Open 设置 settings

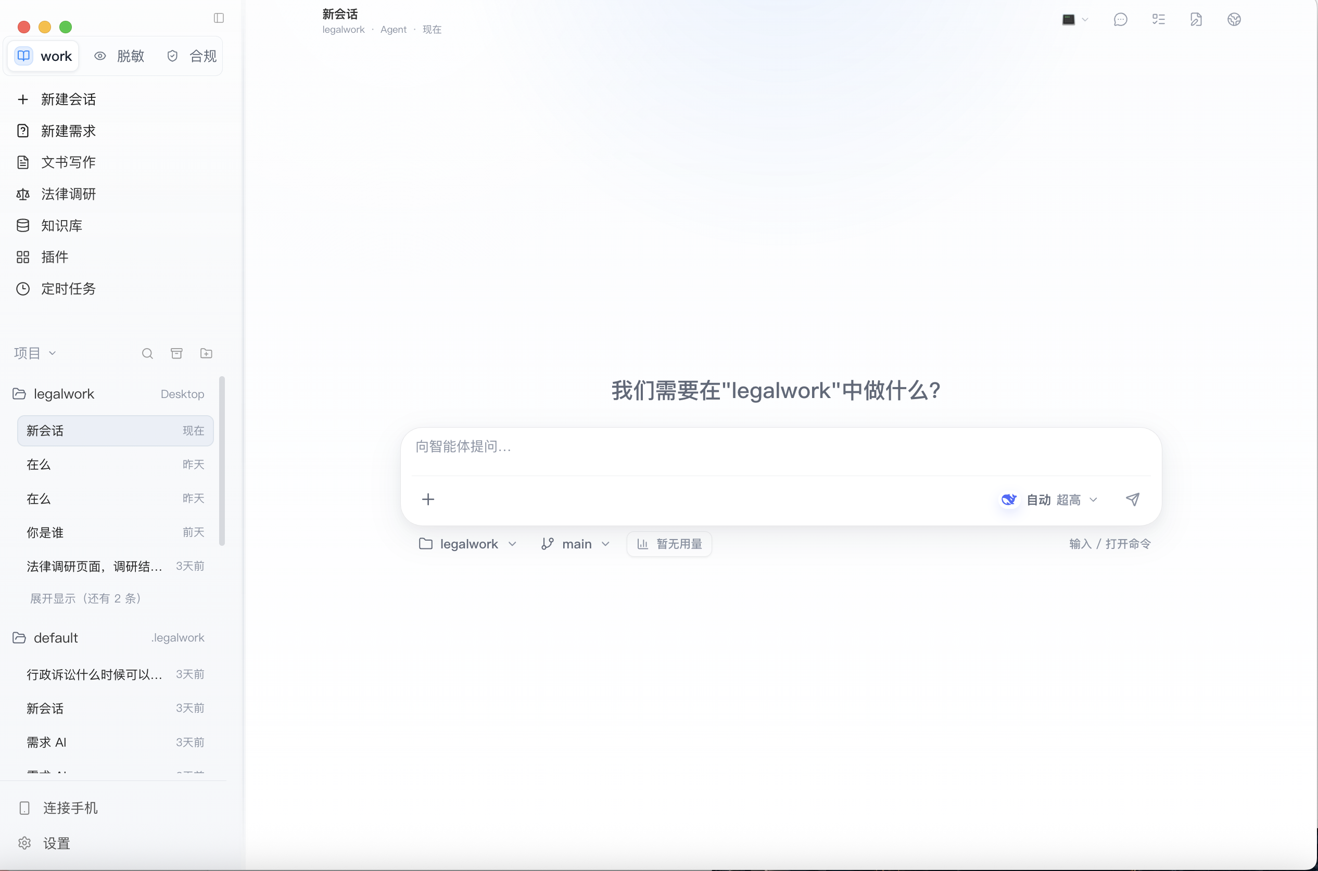(x=57, y=843)
